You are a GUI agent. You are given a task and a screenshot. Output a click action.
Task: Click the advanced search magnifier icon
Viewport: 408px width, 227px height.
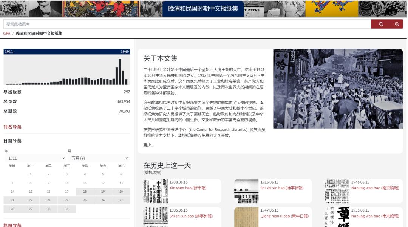click(x=396, y=24)
